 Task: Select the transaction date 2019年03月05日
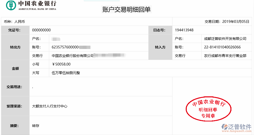(x=236, y=22)
